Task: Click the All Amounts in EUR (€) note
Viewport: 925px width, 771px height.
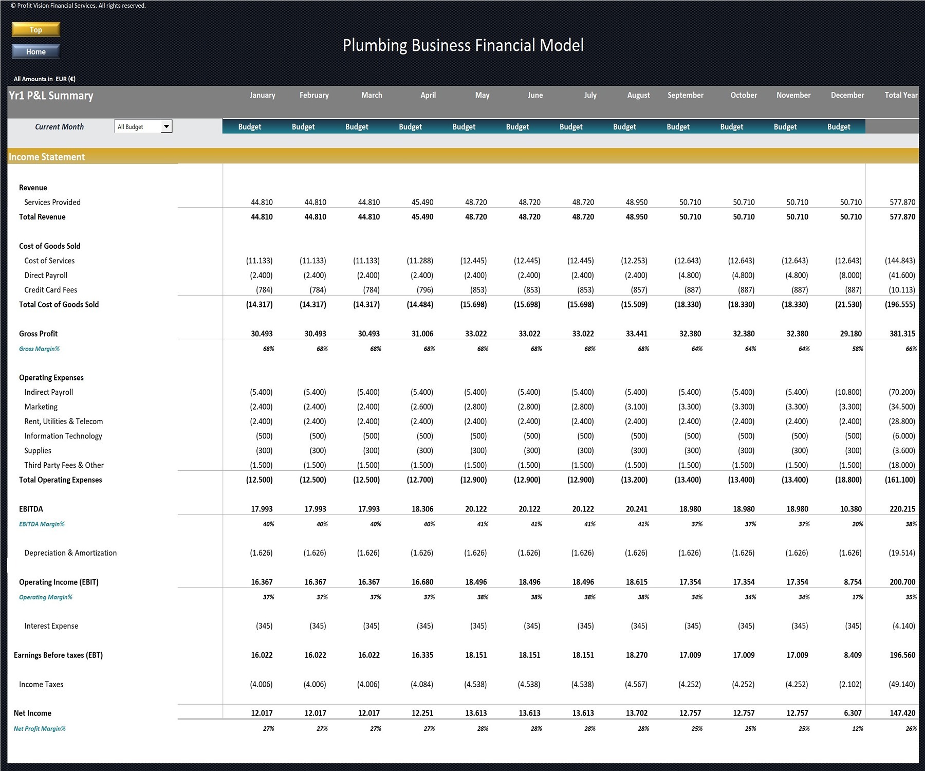Action: pyautogui.click(x=45, y=79)
